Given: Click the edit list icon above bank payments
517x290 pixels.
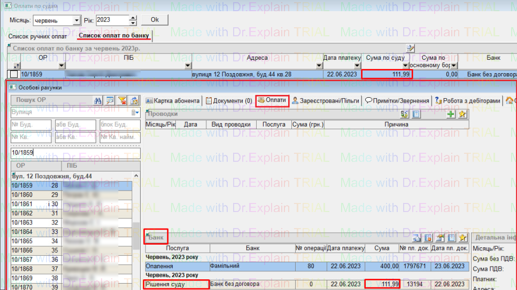Looking at the screenshot, I should (410, 48).
